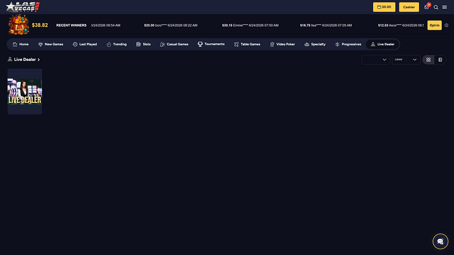Click the search magnifier icon
The height and width of the screenshot is (255, 454).
pyautogui.click(x=436, y=7)
